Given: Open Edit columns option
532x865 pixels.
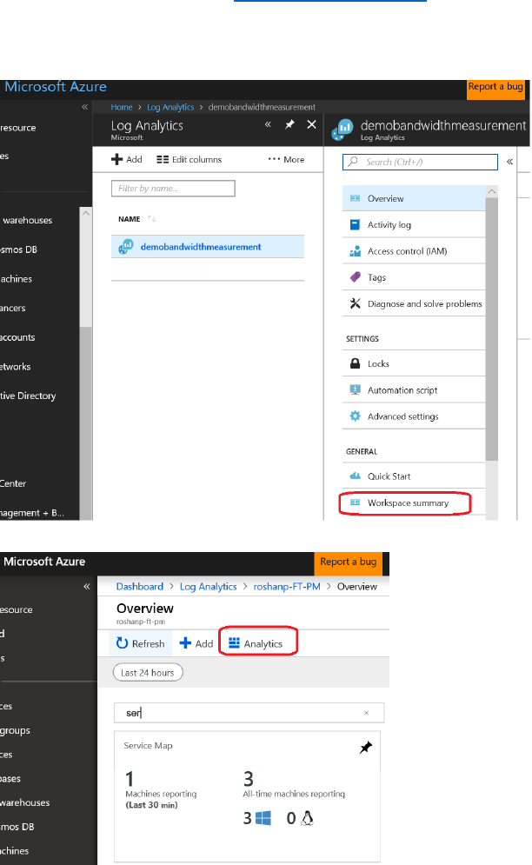Looking at the screenshot, I should pyautogui.click(x=189, y=160).
